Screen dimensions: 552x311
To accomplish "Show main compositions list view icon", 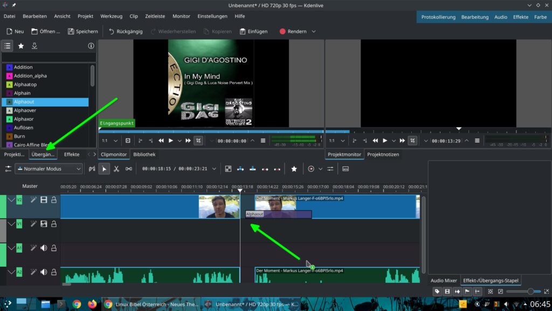I will pos(8,46).
